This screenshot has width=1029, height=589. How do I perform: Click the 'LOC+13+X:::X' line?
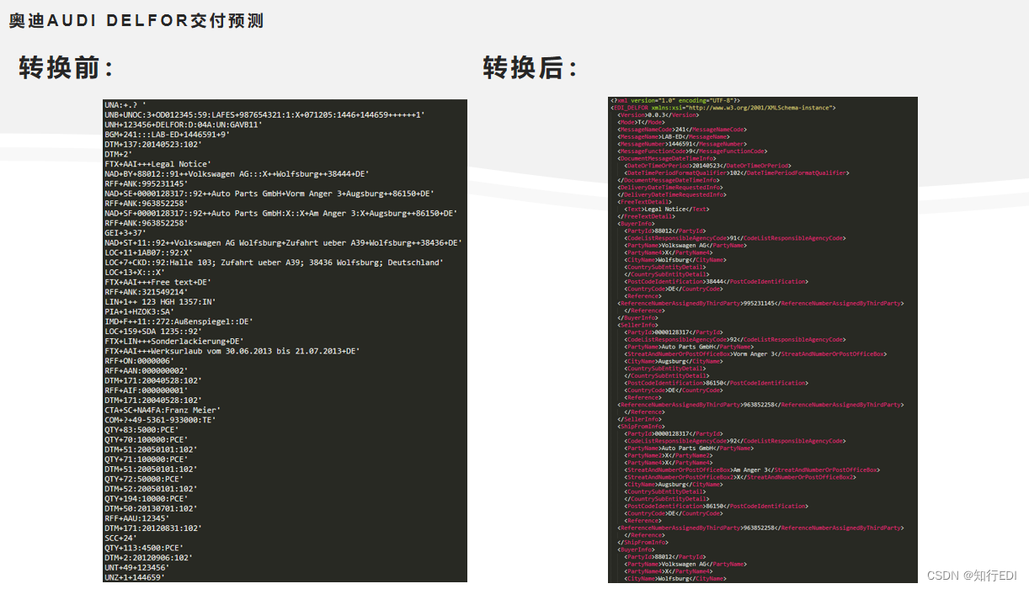(135, 272)
